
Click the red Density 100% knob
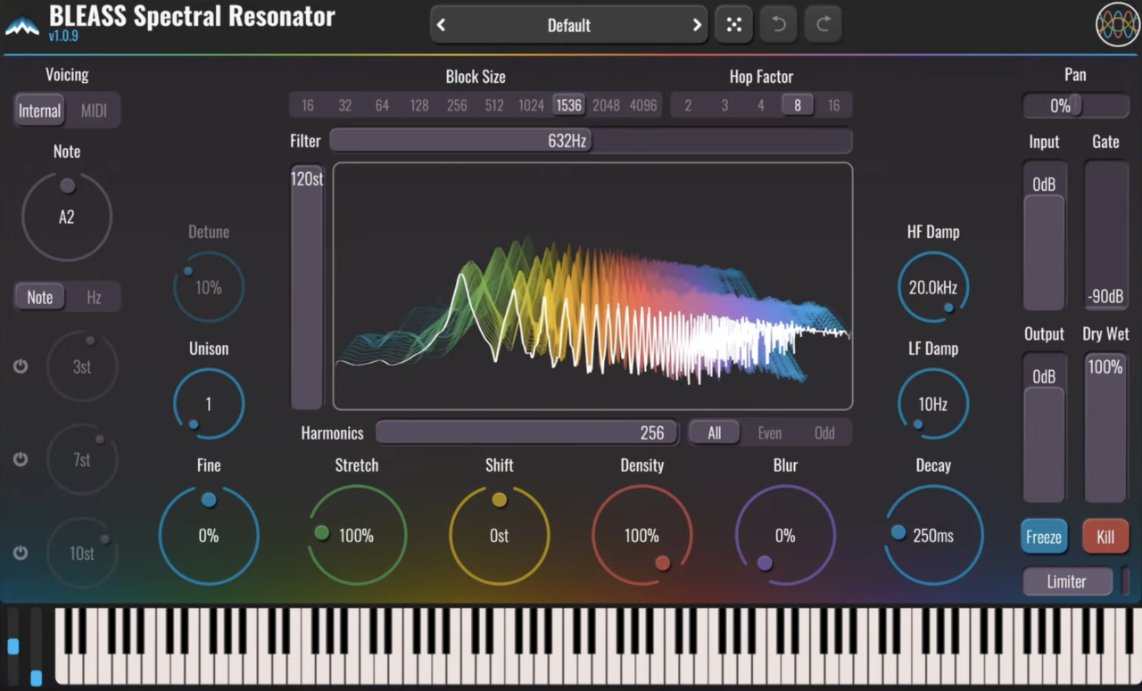tap(642, 535)
